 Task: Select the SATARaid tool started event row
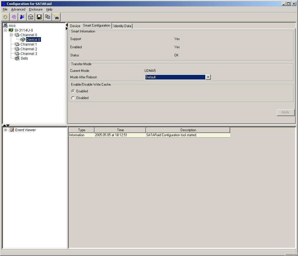pos(149,135)
